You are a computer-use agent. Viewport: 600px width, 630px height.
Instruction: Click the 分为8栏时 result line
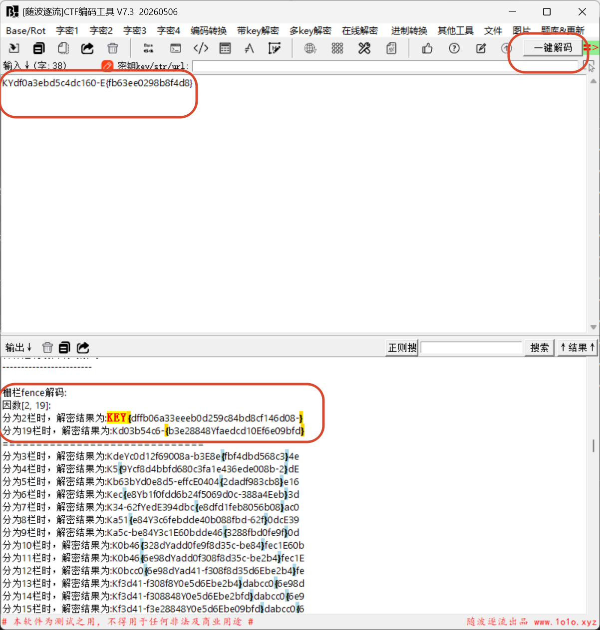[151, 520]
